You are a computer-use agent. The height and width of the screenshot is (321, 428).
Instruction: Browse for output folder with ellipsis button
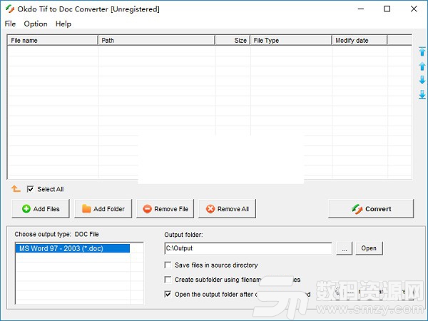click(x=345, y=248)
